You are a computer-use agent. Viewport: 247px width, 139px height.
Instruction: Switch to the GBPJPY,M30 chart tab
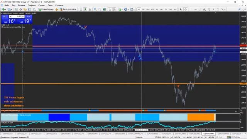pos(180,134)
